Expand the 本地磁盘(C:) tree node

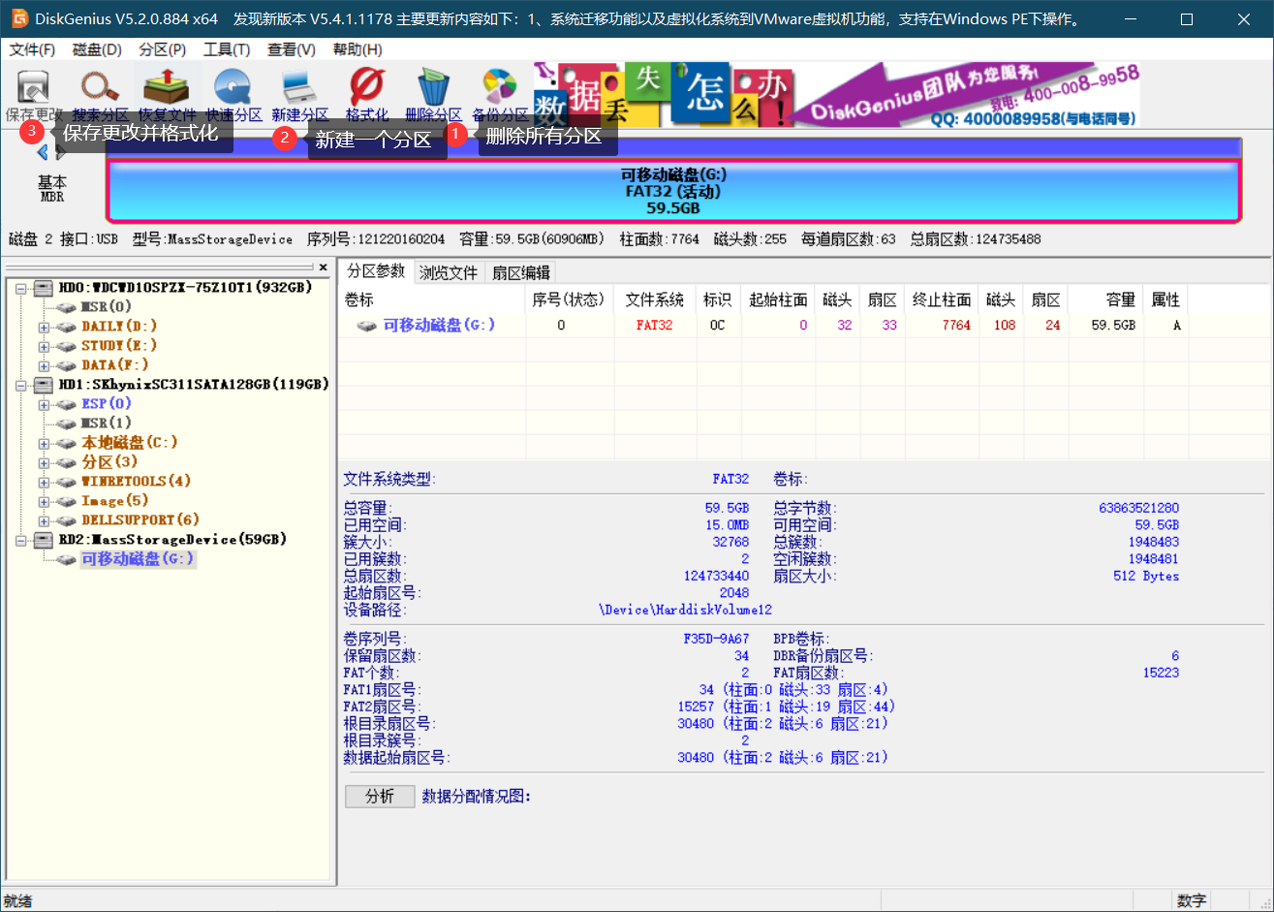pyautogui.click(x=45, y=442)
